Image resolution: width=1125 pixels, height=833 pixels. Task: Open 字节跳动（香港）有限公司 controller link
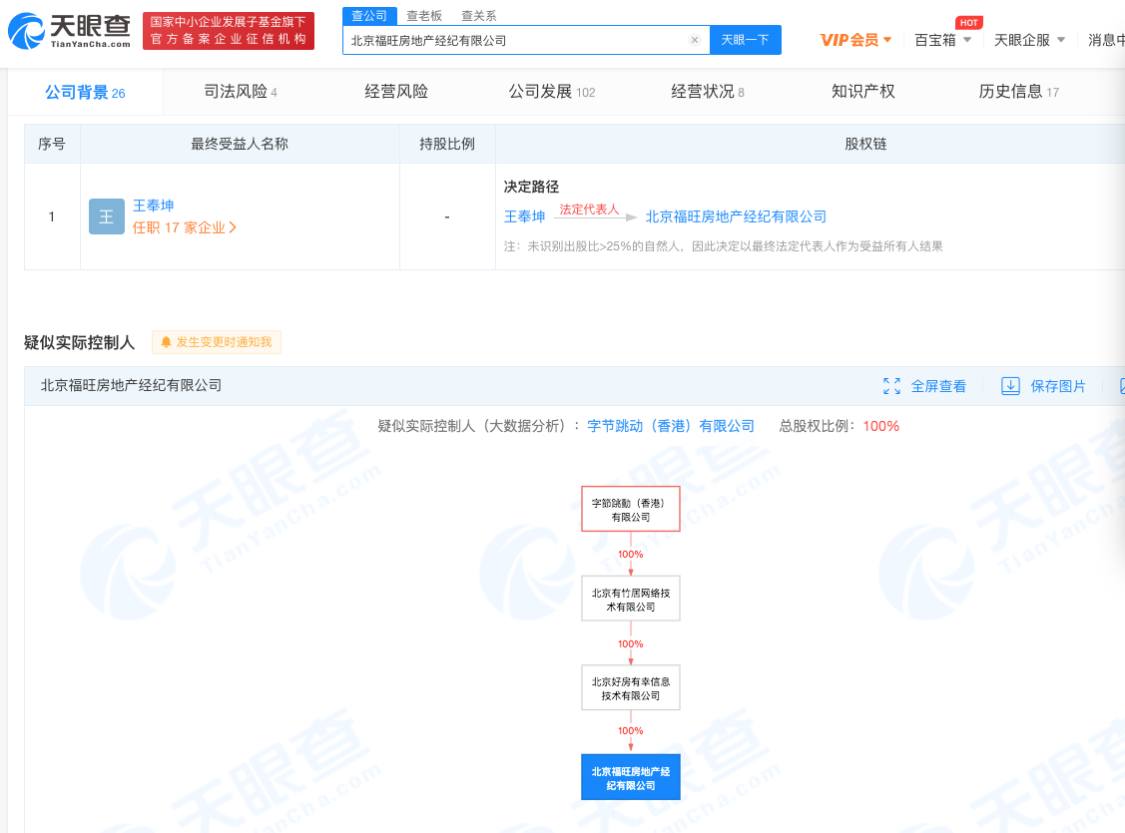click(671, 426)
